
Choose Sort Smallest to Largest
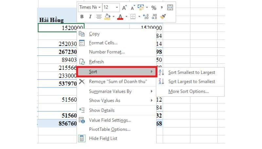point(190,72)
